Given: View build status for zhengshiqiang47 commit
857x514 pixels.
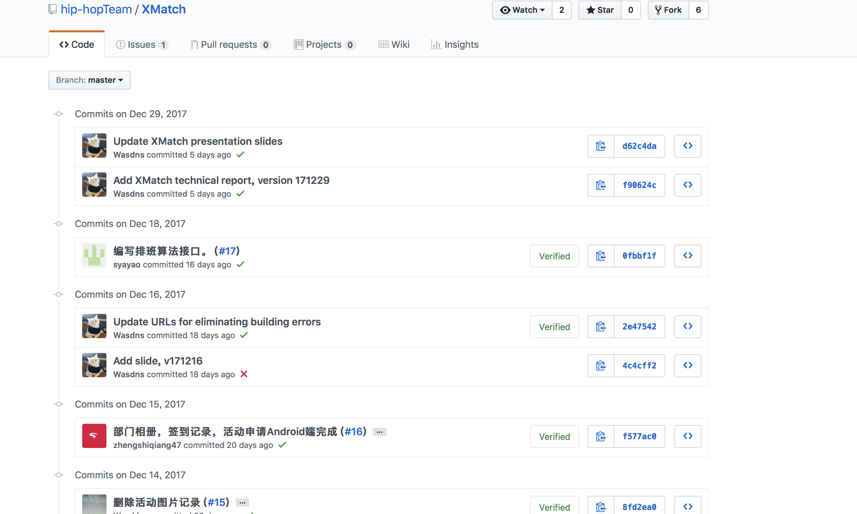Looking at the screenshot, I should pyautogui.click(x=283, y=445).
